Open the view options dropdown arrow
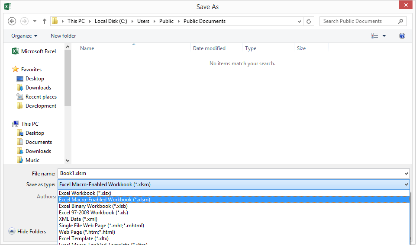Viewport: 416px width, 245px height. click(384, 36)
